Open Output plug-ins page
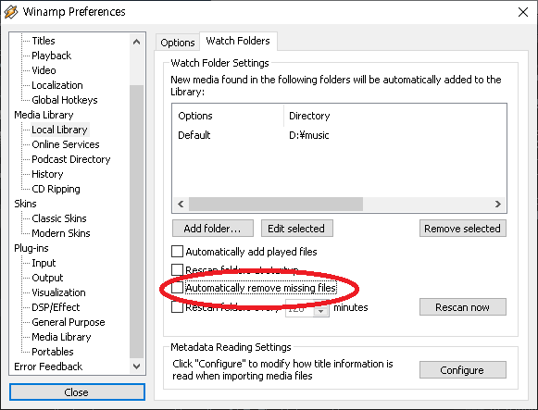 tap(47, 278)
